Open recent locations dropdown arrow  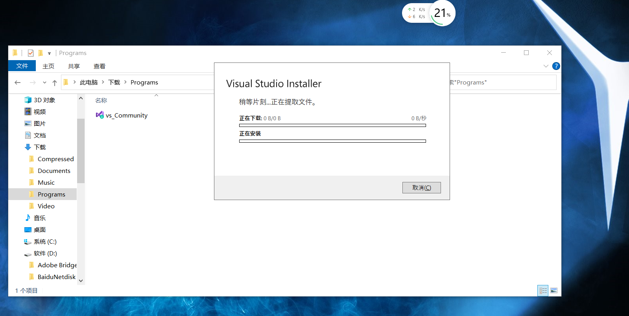pyautogui.click(x=44, y=83)
